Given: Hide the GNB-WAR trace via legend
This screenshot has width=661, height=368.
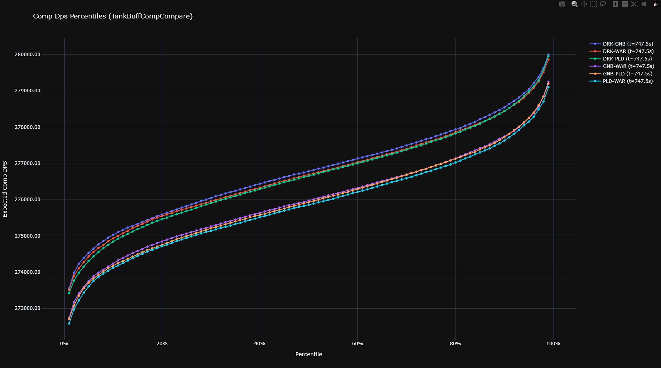Looking at the screenshot, I should (x=621, y=66).
